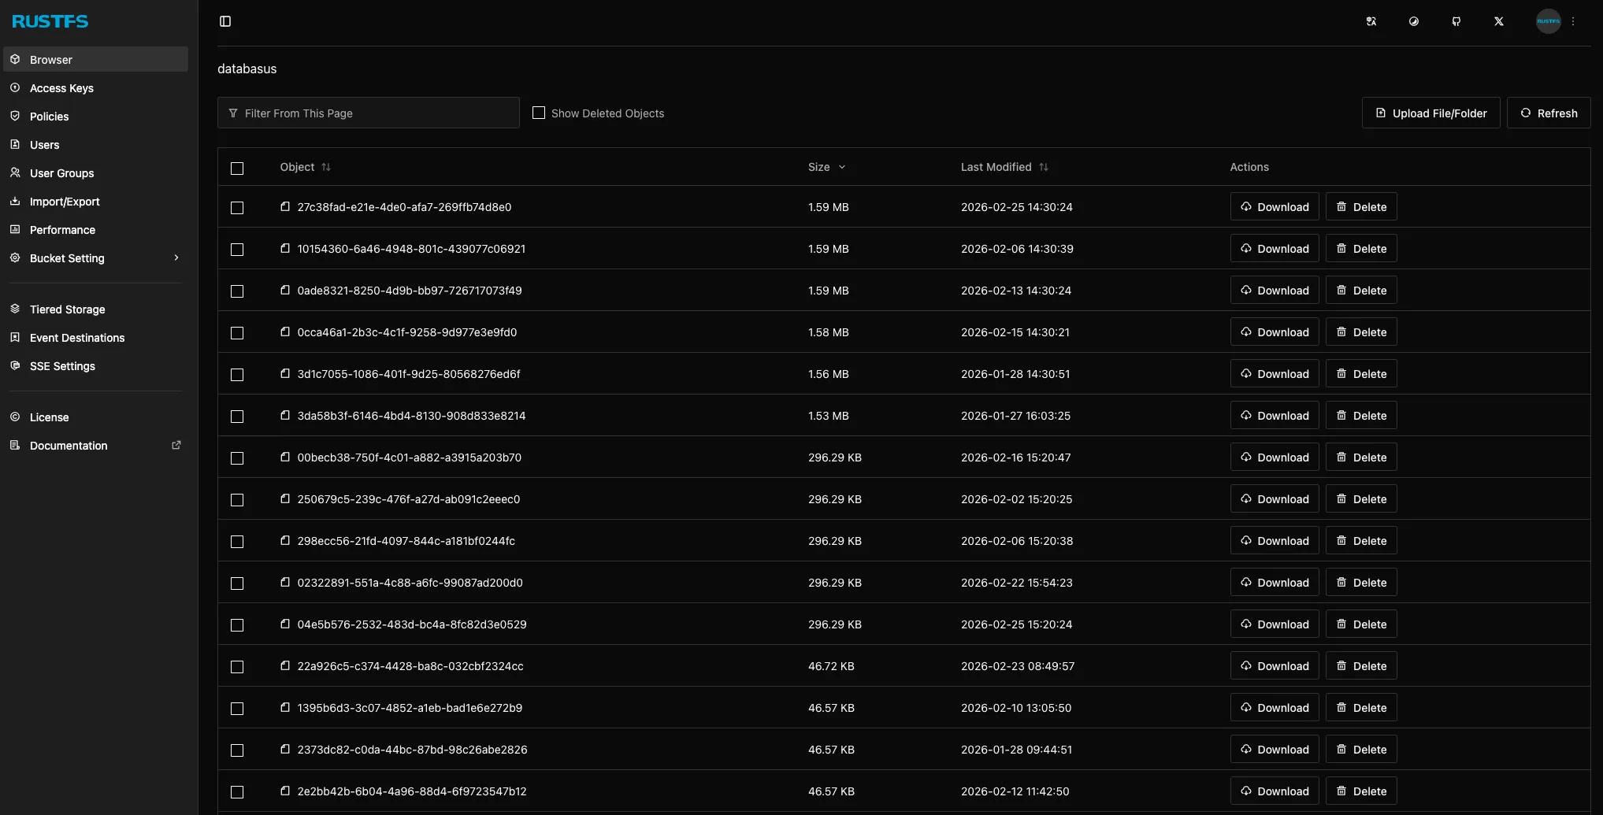
Task: Toggle the sidebar collapse icon
Action: point(225,21)
